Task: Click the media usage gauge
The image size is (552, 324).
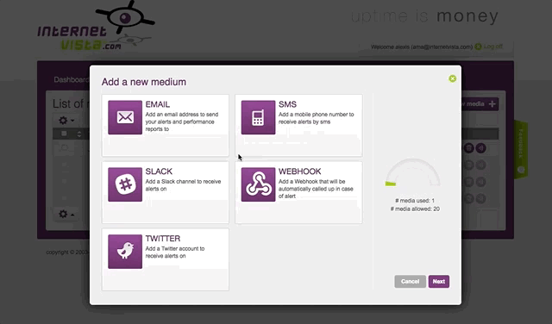Action: pyautogui.click(x=412, y=172)
